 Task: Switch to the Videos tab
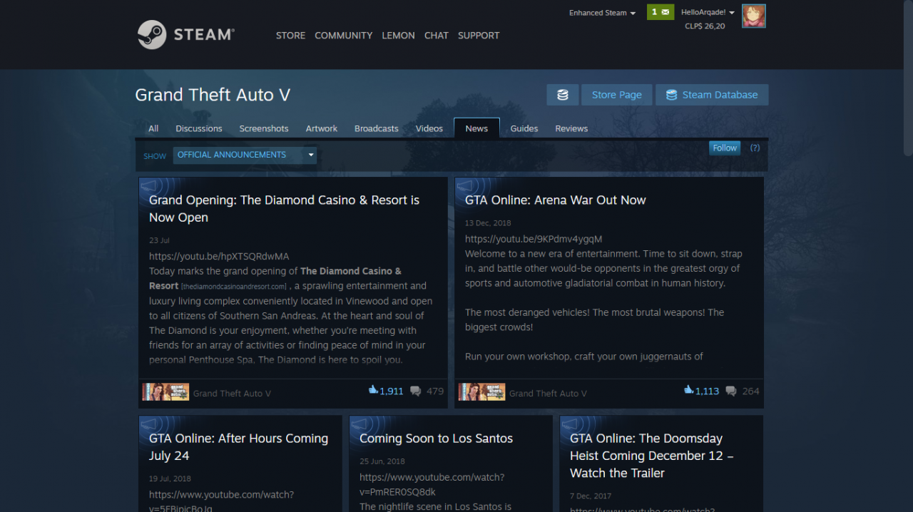coord(429,128)
